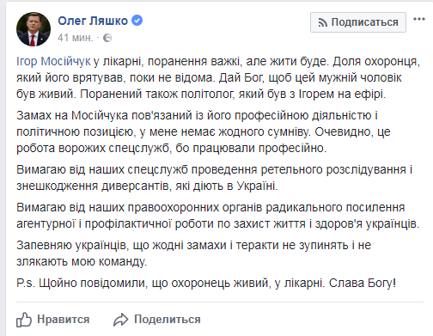Open the three-dots post options menu
The width and height of the screenshot is (433, 336).
coord(419,19)
